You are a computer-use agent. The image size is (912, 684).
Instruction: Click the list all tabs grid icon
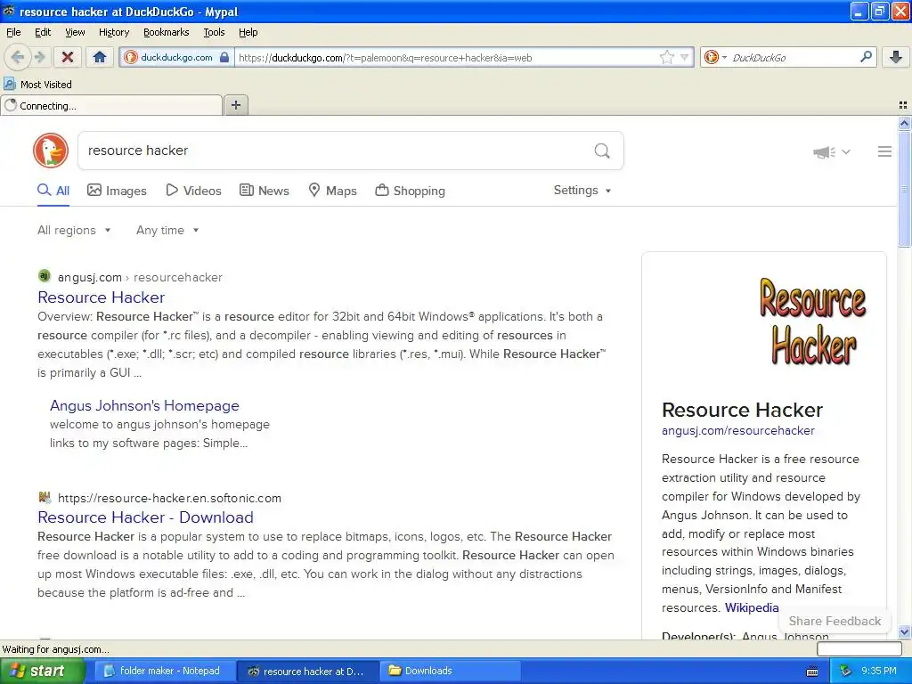point(903,105)
